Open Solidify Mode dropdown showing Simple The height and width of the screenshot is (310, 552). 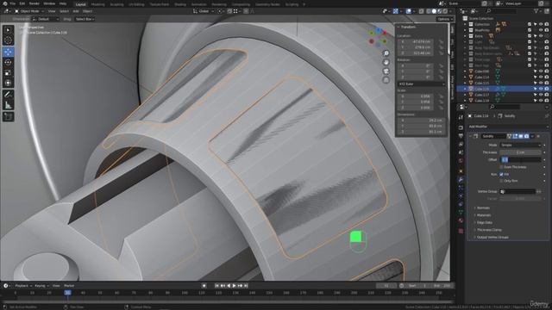(x=520, y=145)
